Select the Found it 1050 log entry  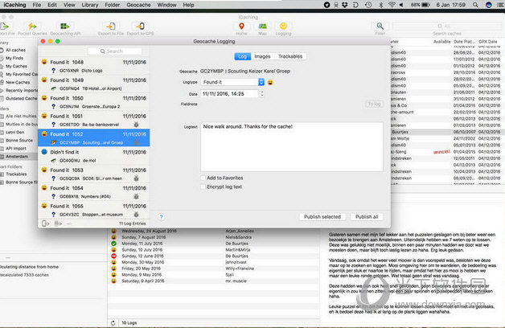(x=94, y=102)
